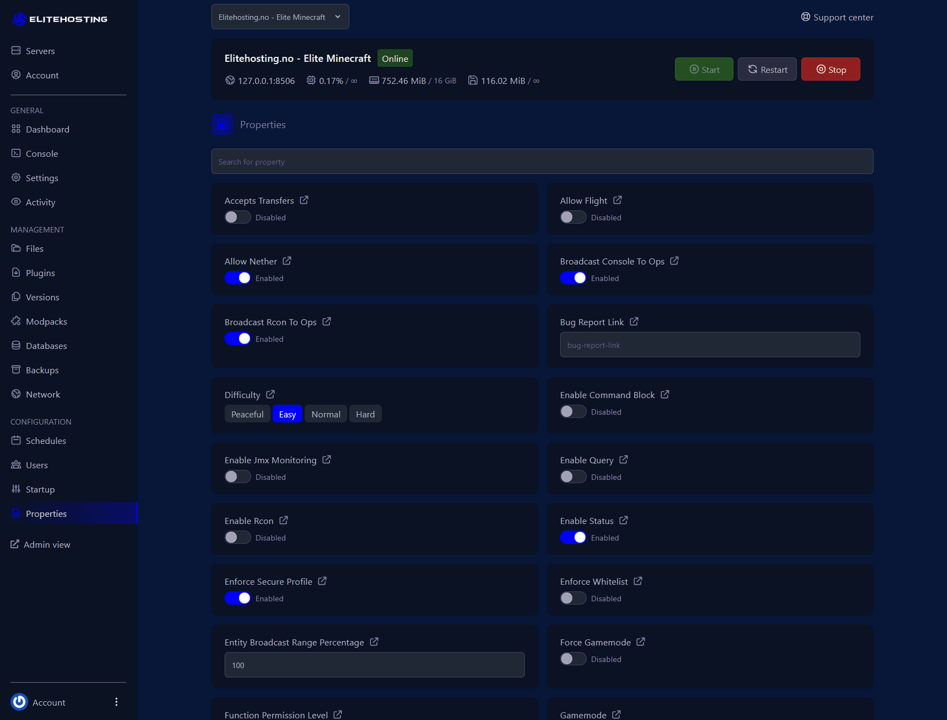The image size is (947, 720).
Task: Click the EliteHosting logo
Action: tap(59, 18)
